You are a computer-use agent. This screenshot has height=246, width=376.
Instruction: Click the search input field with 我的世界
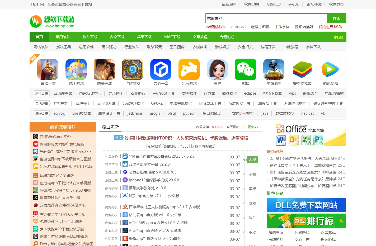(266, 18)
